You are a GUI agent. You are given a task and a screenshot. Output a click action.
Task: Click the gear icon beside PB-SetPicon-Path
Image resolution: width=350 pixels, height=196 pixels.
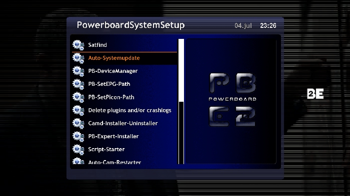click(x=78, y=98)
